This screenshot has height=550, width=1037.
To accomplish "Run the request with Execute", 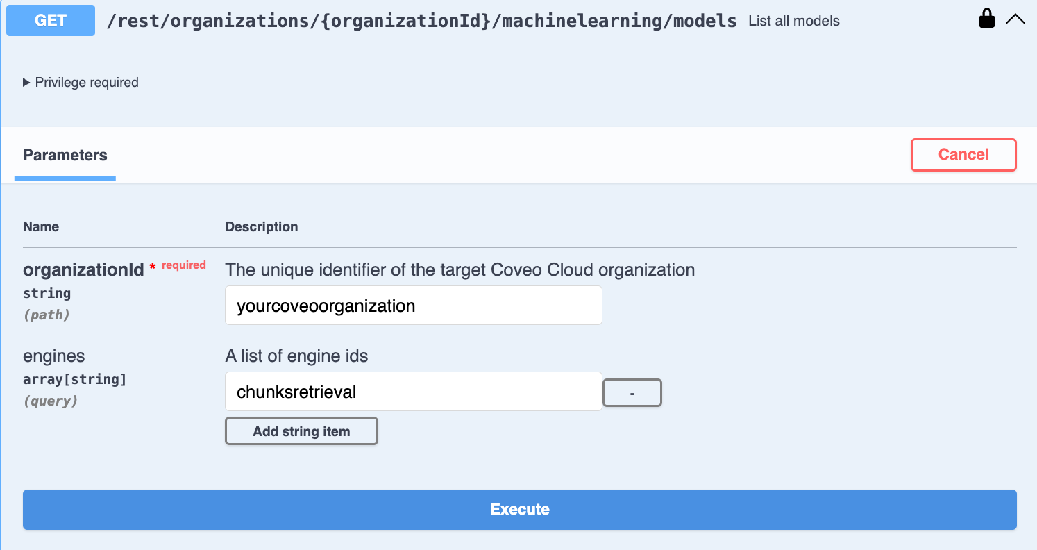I will click(x=519, y=509).
